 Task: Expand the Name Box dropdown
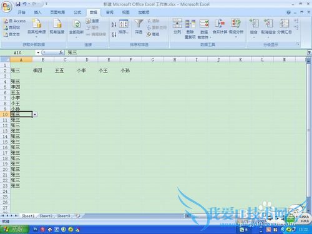coord(38,52)
